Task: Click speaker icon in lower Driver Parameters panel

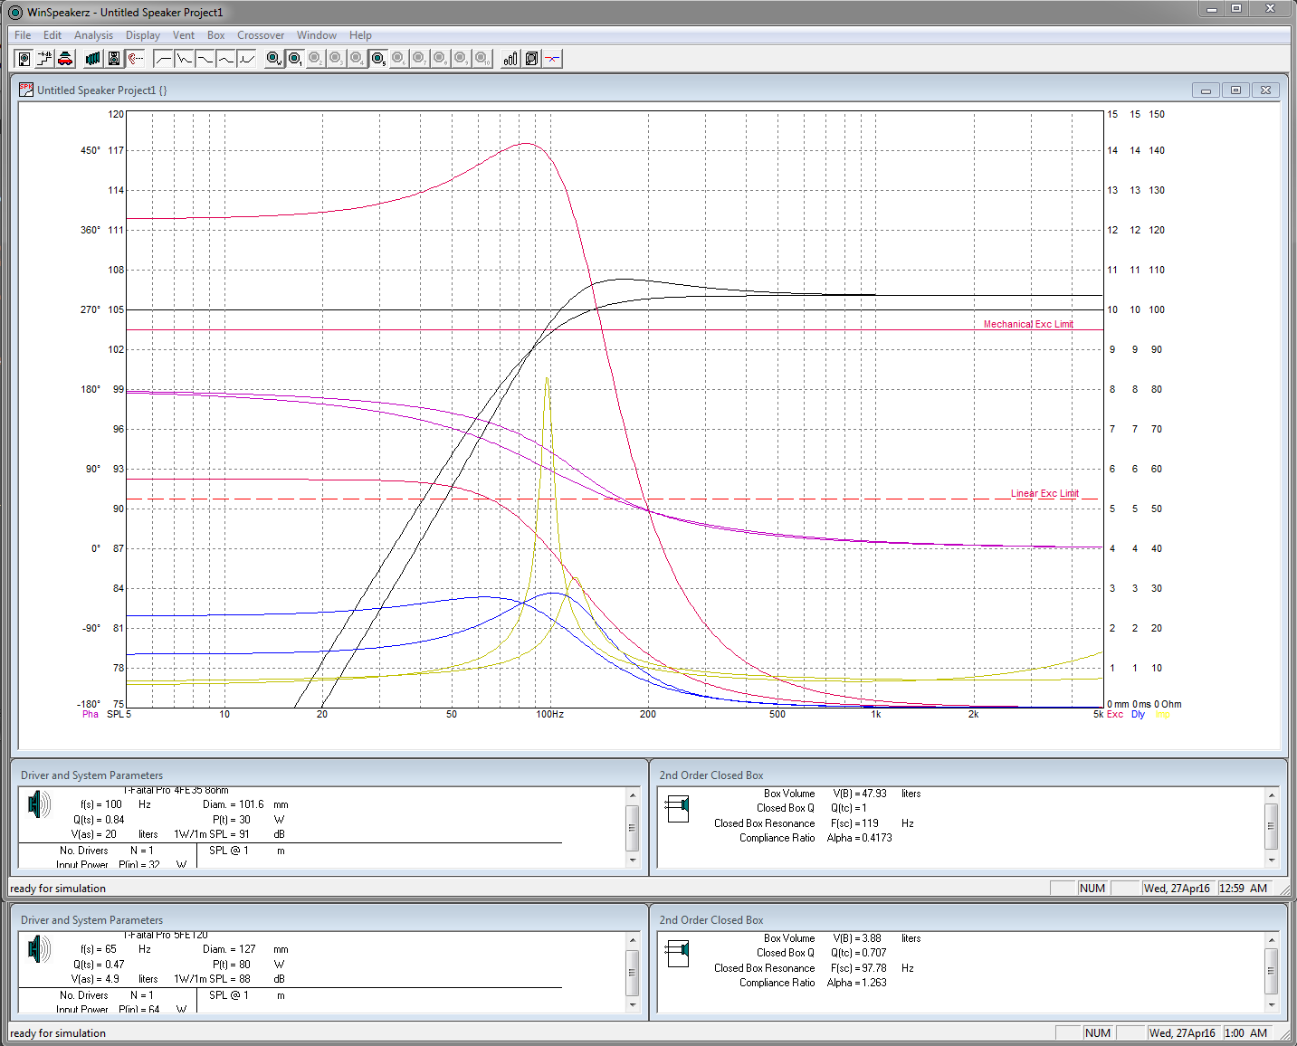Action: (x=39, y=949)
